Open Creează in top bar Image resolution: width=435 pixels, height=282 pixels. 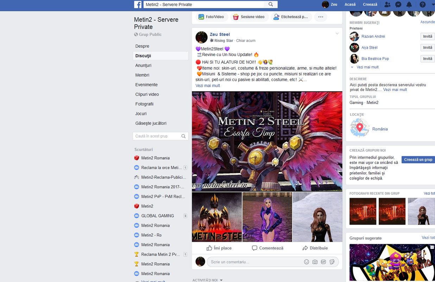click(x=370, y=5)
